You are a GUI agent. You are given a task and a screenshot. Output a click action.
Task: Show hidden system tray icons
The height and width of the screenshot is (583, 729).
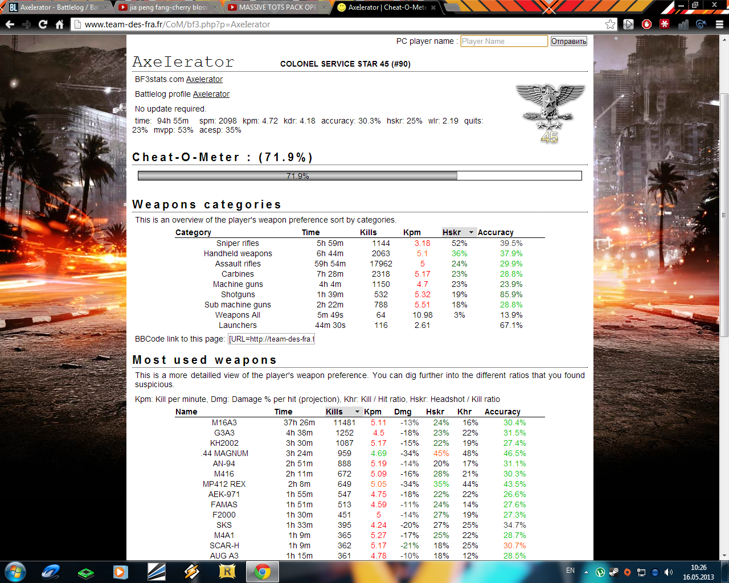click(586, 572)
